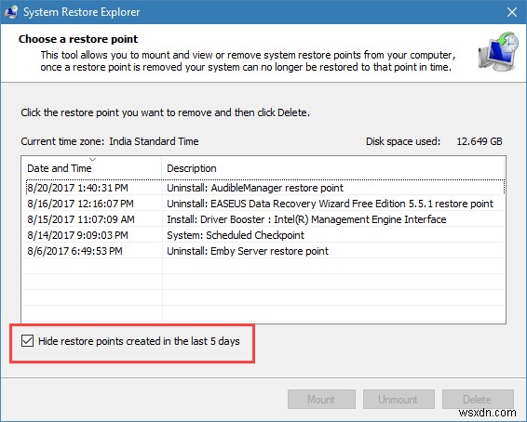
Task: Click System: Scheduled Checkpoint description
Action: [x=236, y=235]
